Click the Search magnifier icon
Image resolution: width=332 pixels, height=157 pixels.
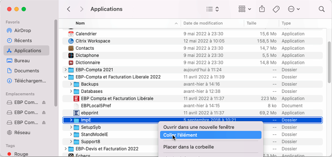click(321, 9)
